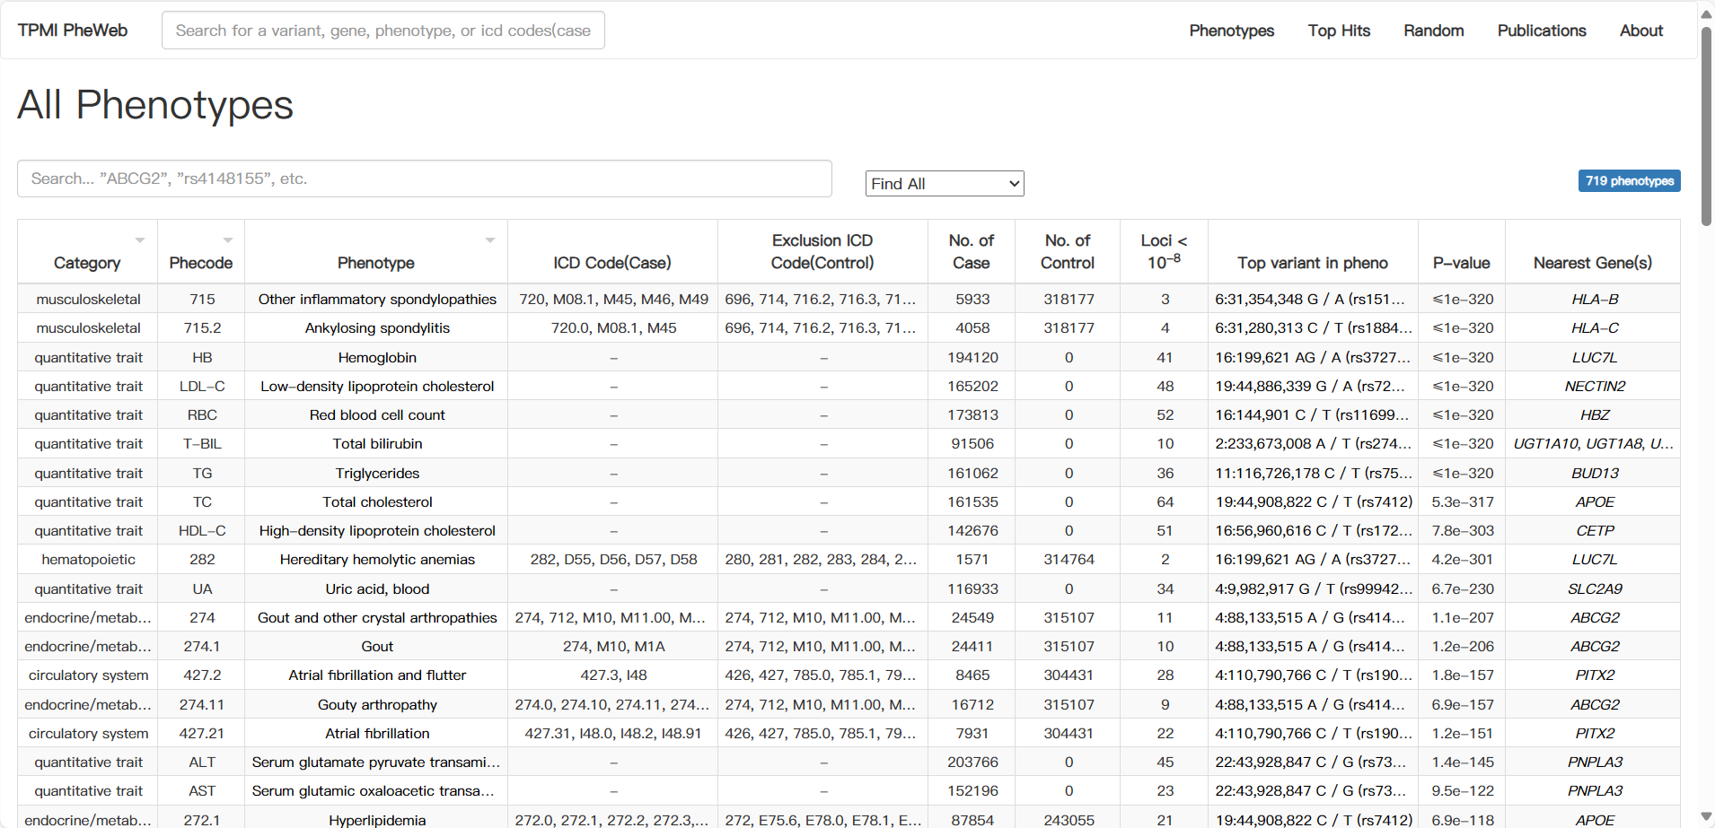Open the HBZ gene link
1715x828 pixels.
(x=1595, y=414)
